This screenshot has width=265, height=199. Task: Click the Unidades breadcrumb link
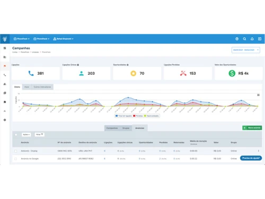coord(36,52)
